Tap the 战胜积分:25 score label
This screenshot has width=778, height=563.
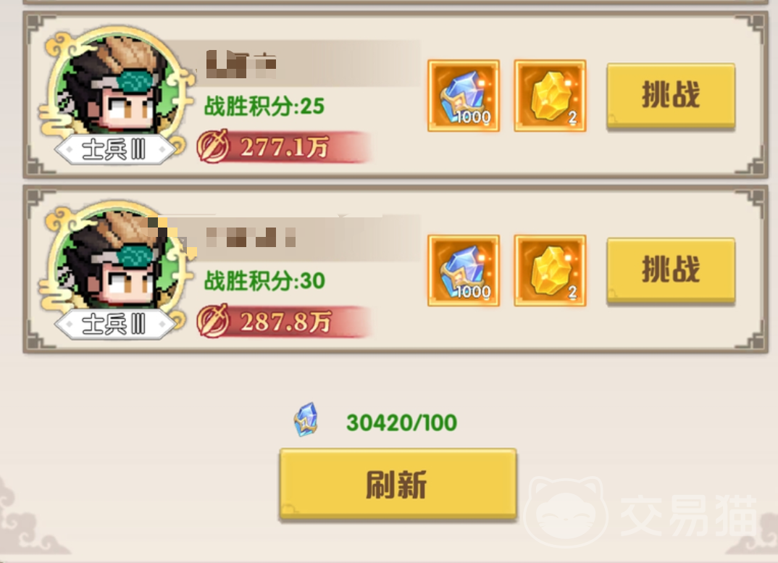264,106
